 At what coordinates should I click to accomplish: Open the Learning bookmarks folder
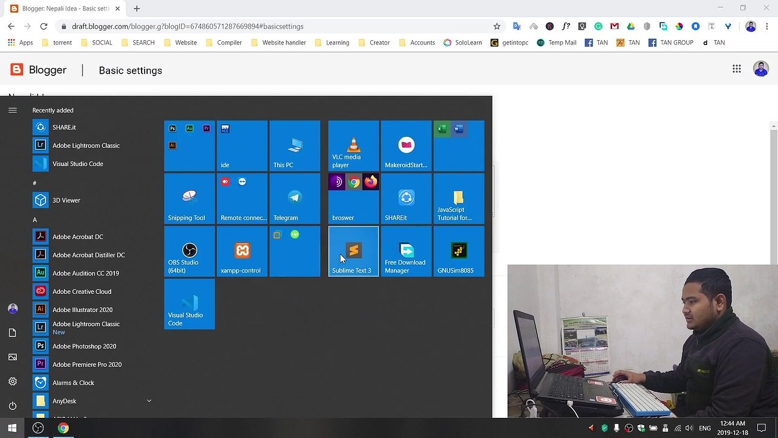[331, 43]
